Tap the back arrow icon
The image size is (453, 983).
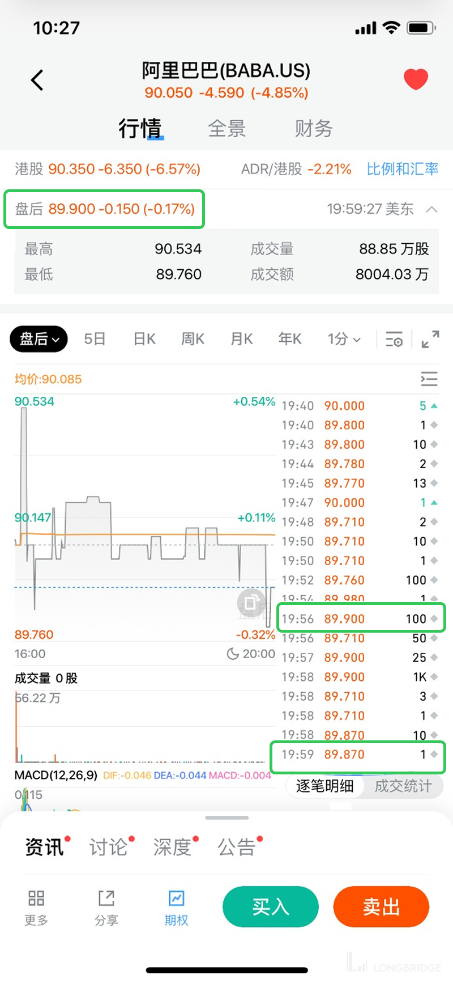pos(37,80)
